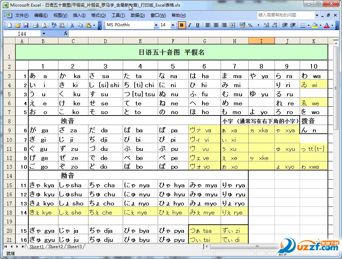Screen dimensions: 342x259
Task: Center align the cell text
Action: [x=216, y=25]
